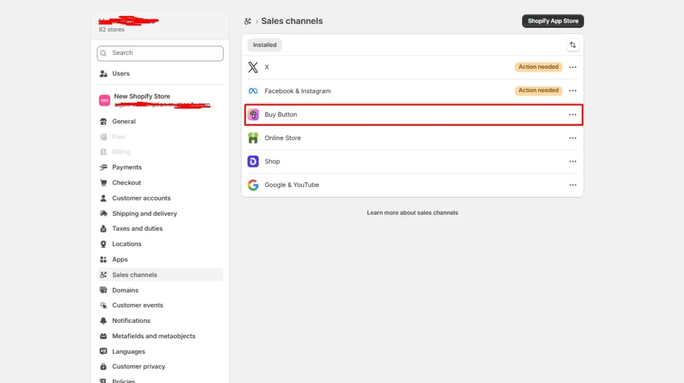Screen dimensions: 684x383
Task: Open Customer privacy settings
Action: pos(160,367)
